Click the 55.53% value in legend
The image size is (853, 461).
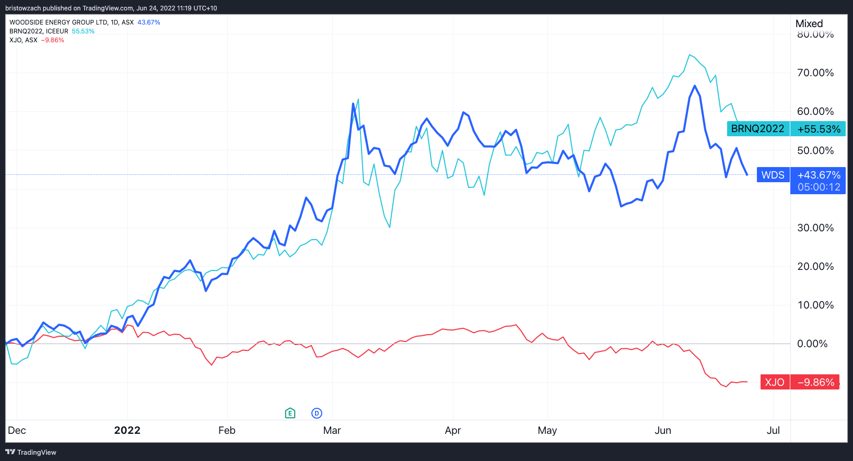point(83,31)
